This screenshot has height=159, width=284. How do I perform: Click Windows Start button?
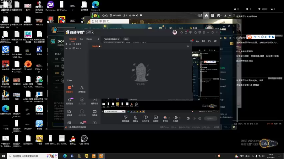[x=4, y=156]
